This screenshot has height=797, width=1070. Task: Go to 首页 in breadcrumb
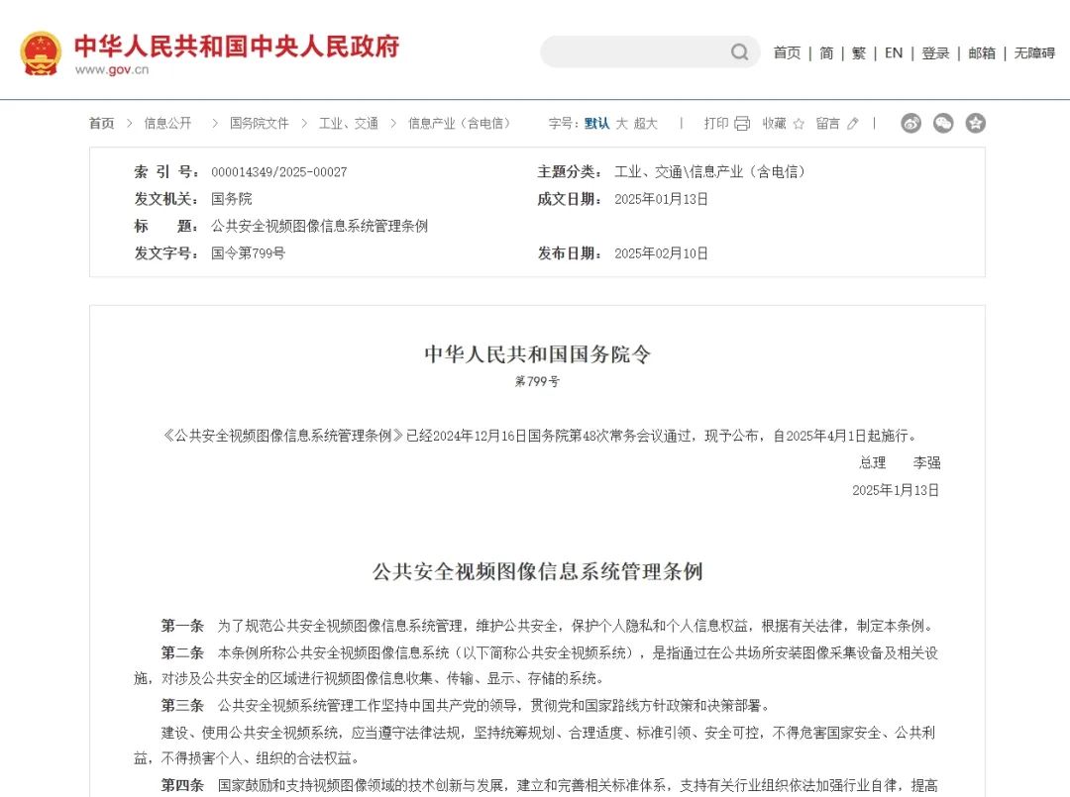pyautogui.click(x=102, y=124)
